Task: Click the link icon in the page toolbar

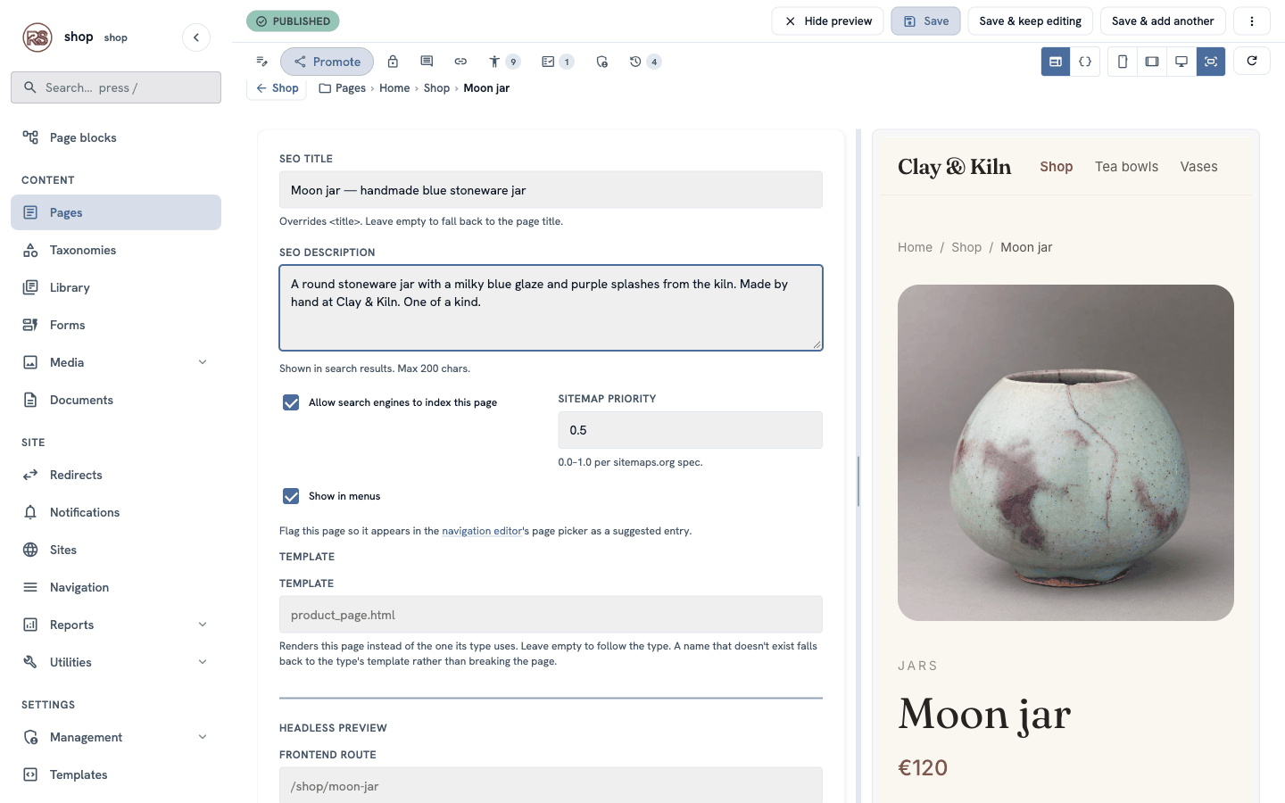Action: click(460, 62)
